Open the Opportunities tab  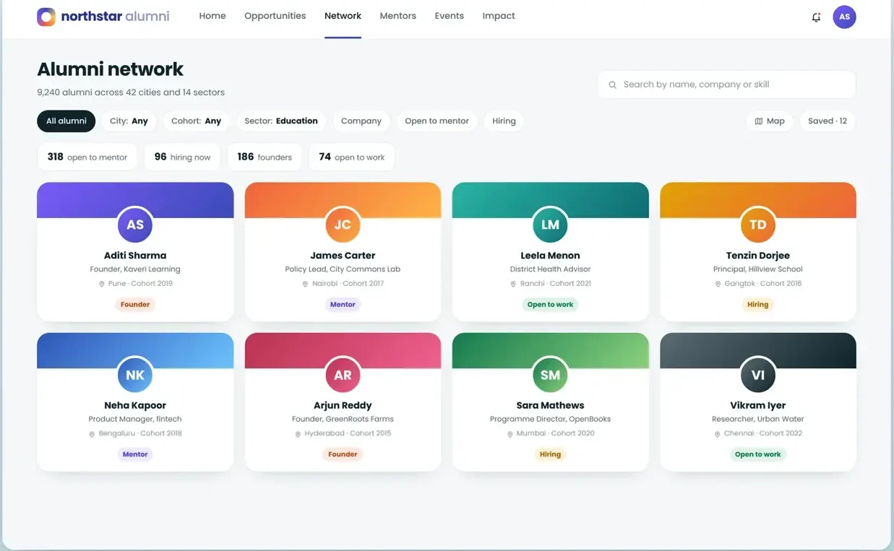(275, 16)
